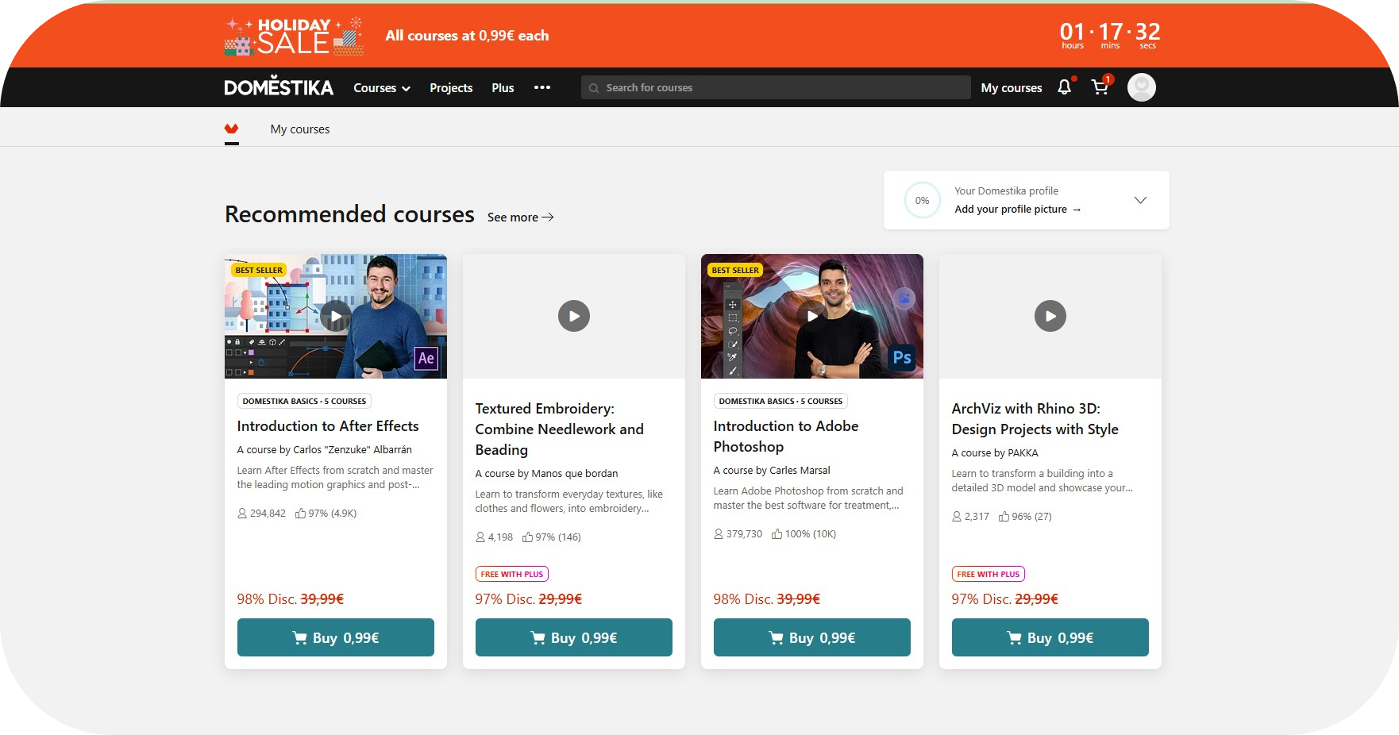The width and height of the screenshot is (1399, 735).
Task: Click the Domestika logo
Action: click(279, 87)
